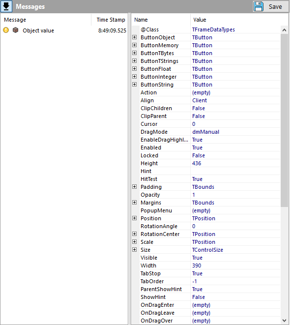Screen dimensions: 290x325
Task: Click the download arrow icon beside Messages
Action: point(6,6)
